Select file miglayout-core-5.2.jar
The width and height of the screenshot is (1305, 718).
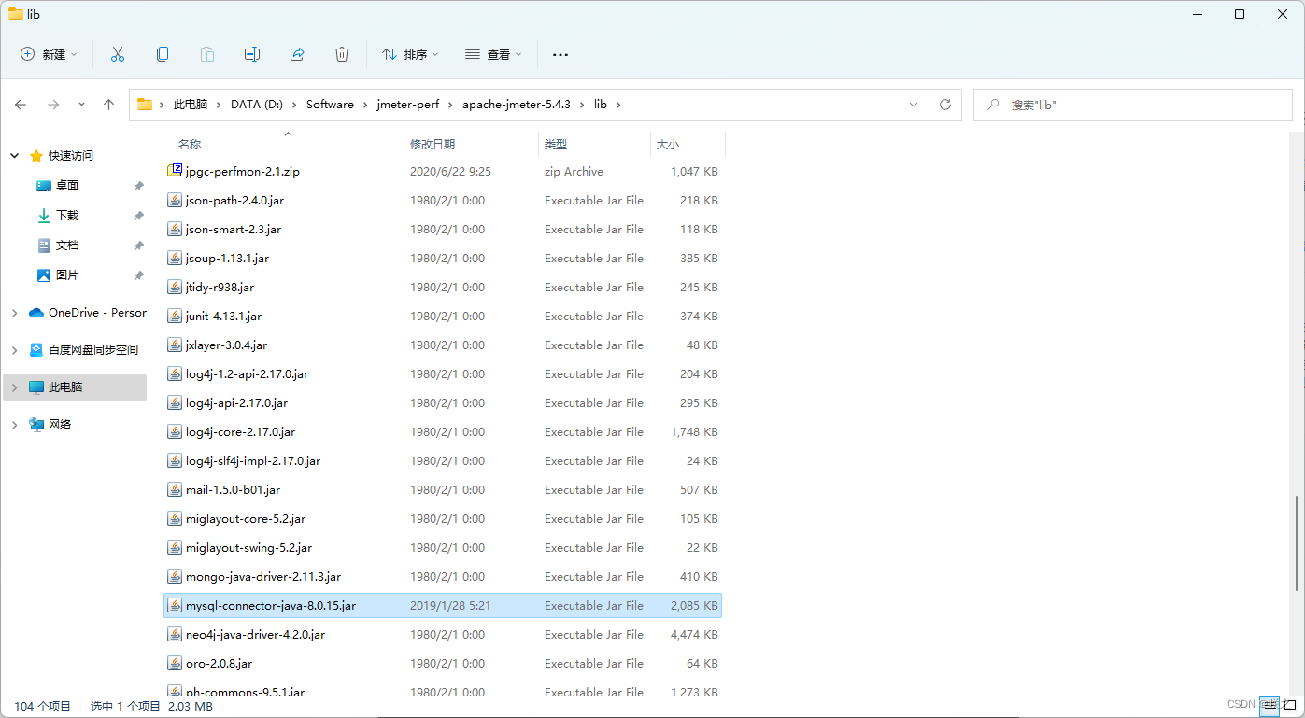click(x=246, y=518)
